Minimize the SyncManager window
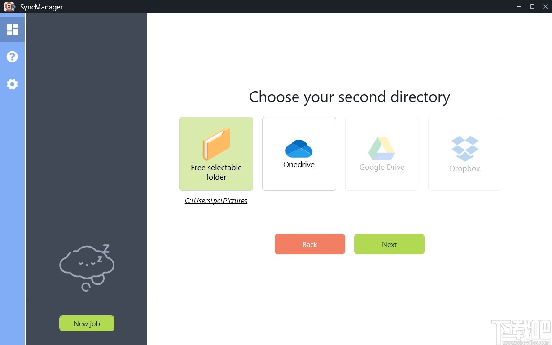The width and height of the screenshot is (552, 345). (x=519, y=7)
